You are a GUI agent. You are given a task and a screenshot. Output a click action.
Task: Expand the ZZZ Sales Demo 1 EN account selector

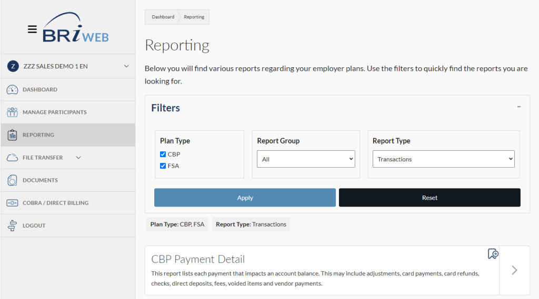click(126, 66)
